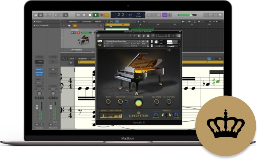Mute the Stereo Out channel strip
This screenshot has height=160, width=258.
[x=51, y=125]
